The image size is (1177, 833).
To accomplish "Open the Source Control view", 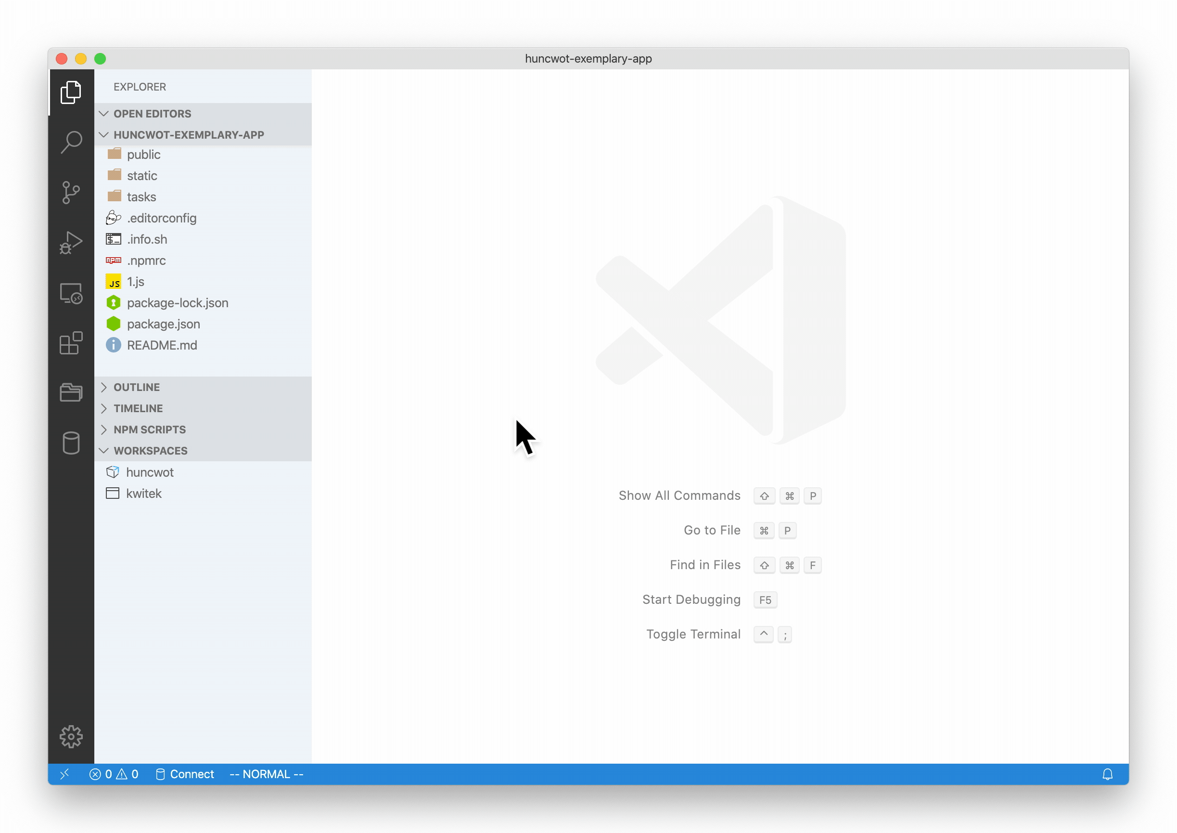I will (x=71, y=192).
